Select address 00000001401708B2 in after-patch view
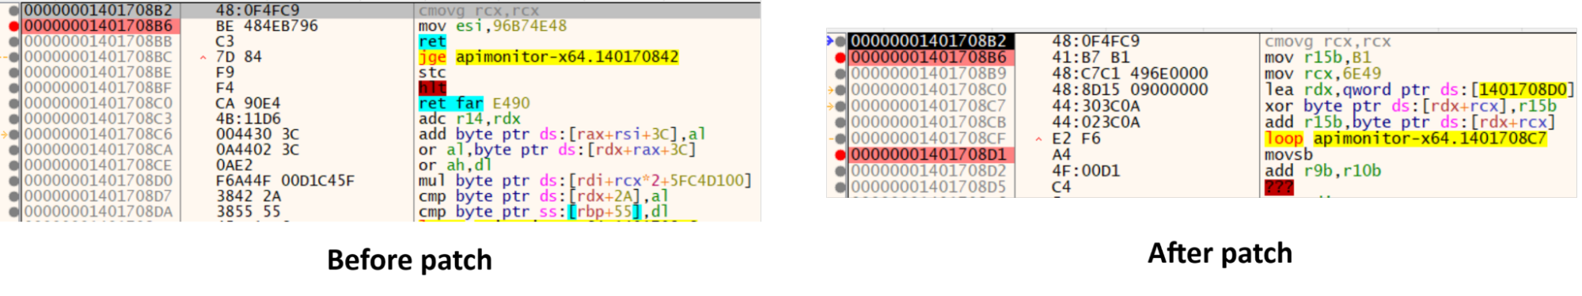 (x=928, y=41)
